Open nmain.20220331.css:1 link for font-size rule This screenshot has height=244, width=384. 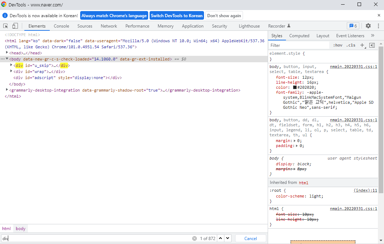point(353,67)
